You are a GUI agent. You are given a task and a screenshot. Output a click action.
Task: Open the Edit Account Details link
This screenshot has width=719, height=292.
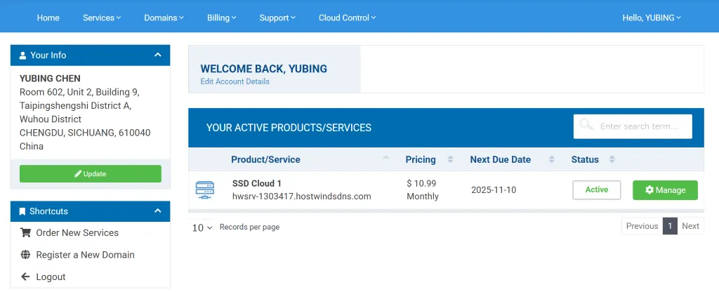(x=235, y=81)
